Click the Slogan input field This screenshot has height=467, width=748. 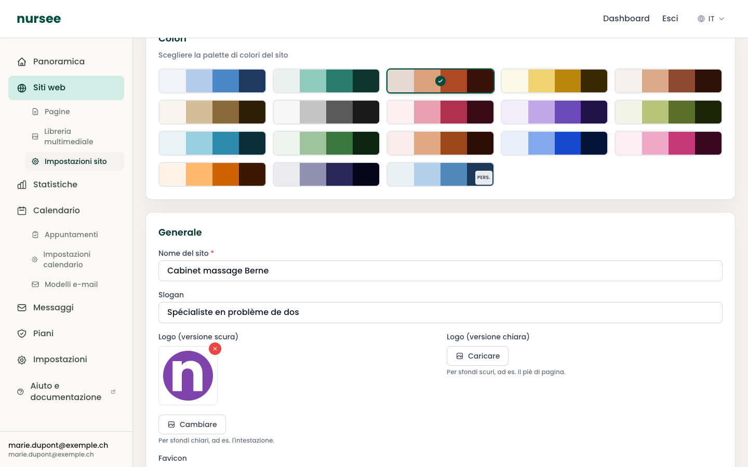[x=440, y=312]
